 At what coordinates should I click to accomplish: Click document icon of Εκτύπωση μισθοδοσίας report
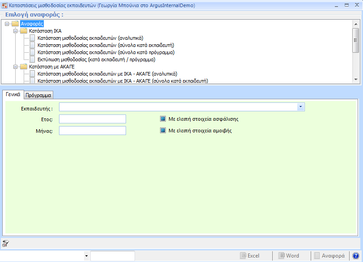click(32, 59)
